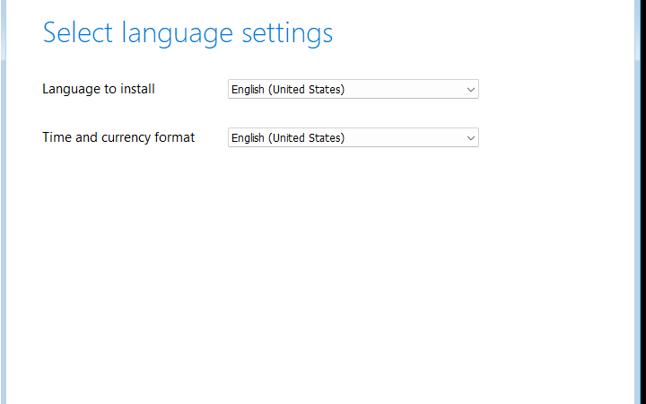Click the "Language to install" label

coord(99,89)
